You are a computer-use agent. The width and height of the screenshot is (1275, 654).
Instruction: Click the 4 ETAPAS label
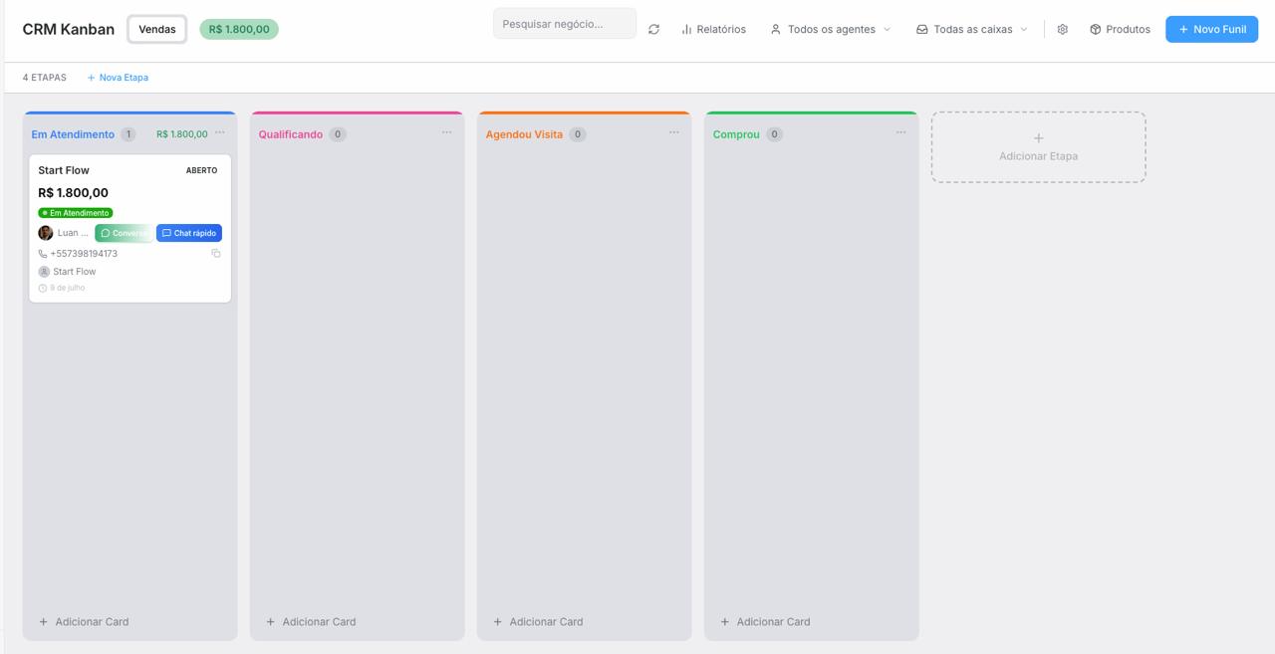[x=45, y=78]
